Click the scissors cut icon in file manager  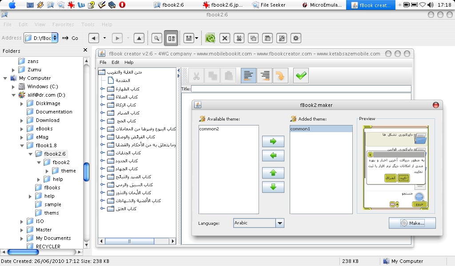coord(239,38)
